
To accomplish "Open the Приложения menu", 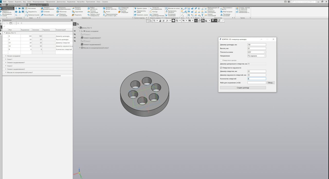I will (91, 2).
